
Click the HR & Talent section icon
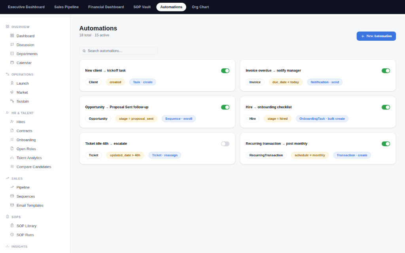[x=8, y=113]
